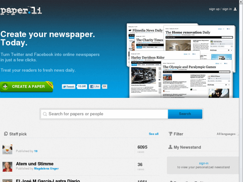Open the sign up / sign in link
243x182 pixels.
pyautogui.click(x=220, y=9)
